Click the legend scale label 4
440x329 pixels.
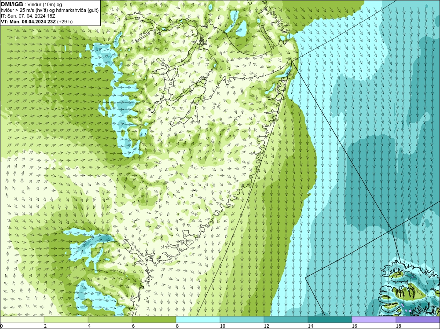click(x=89, y=326)
